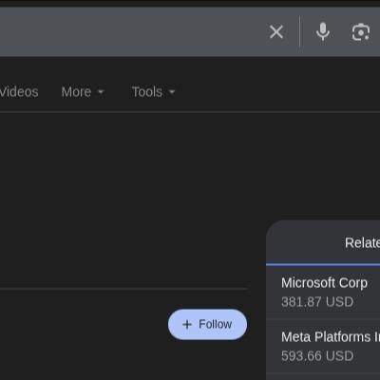
Task: Click the 593.66 USD price
Action: pyautogui.click(x=317, y=356)
